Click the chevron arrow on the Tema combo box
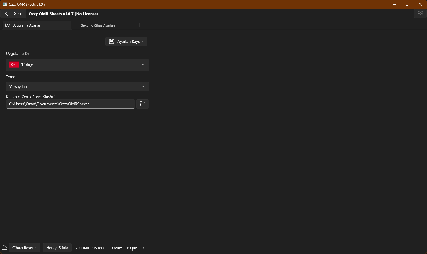Screen dimensions: 427x254 click(143, 86)
